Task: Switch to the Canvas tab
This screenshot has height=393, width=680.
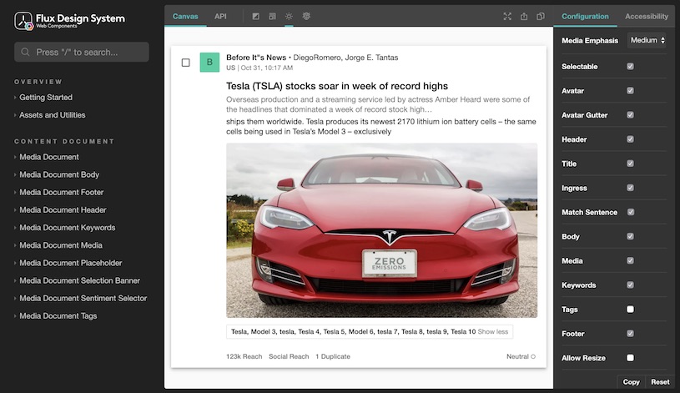Action: [185, 17]
